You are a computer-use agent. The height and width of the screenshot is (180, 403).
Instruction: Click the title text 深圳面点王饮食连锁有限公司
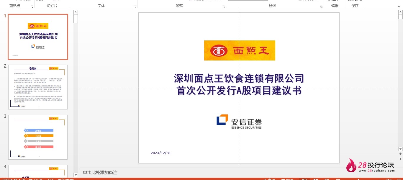click(239, 79)
